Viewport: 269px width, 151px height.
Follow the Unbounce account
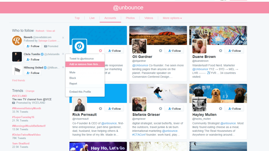pyautogui.click(x=114, y=51)
